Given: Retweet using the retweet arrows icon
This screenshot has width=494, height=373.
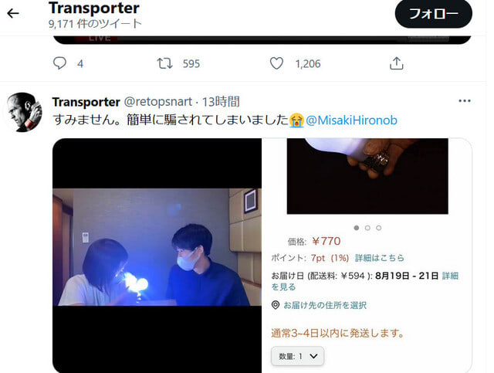Looking at the screenshot, I should (x=164, y=63).
